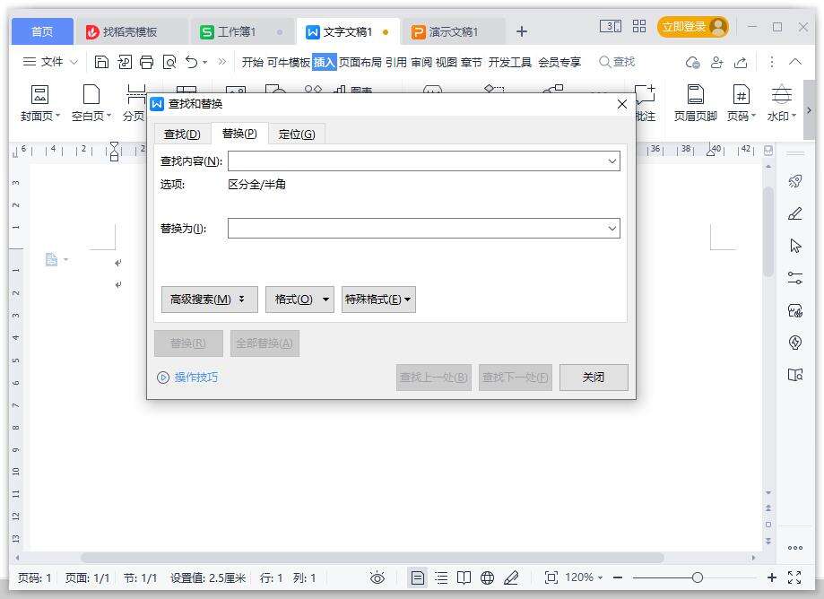
Task: Switch to outline view icon
Action: (x=441, y=578)
